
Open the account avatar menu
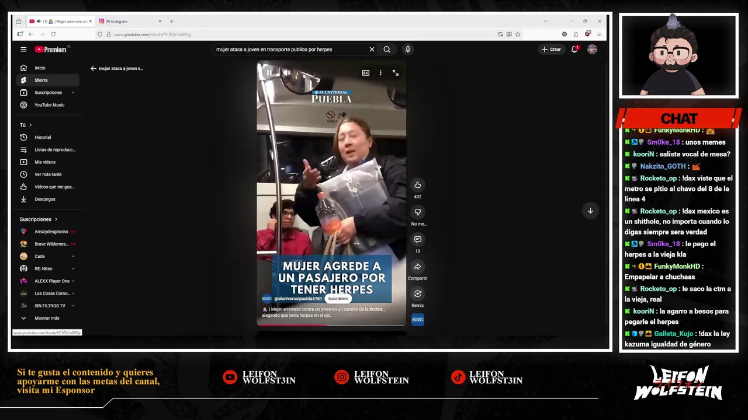tap(592, 50)
